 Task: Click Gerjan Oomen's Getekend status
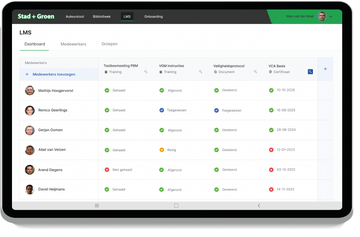229,130
